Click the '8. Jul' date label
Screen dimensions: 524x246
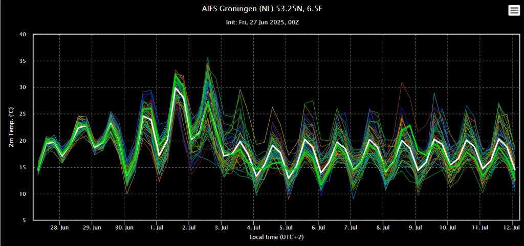pos(383,228)
